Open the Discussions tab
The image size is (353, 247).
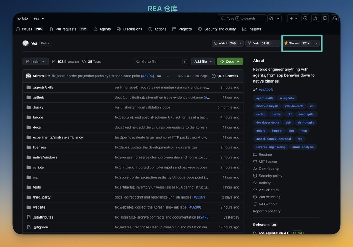[x=129, y=29]
